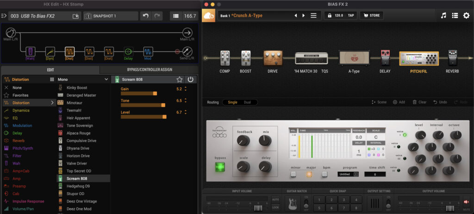Open the Mono model subcategory dropdown
474x214 pixels.
[83, 79]
